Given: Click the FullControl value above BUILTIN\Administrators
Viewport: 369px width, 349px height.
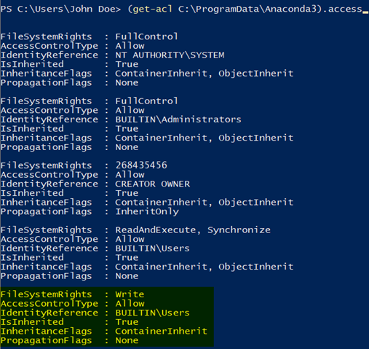Looking at the screenshot, I should coord(146,101).
